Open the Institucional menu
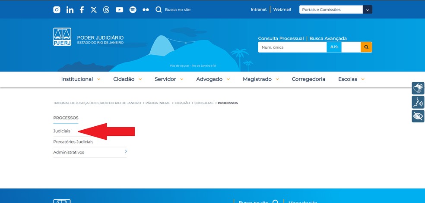The height and width of the screenshot is (203, 425). [x=77, y=79]
